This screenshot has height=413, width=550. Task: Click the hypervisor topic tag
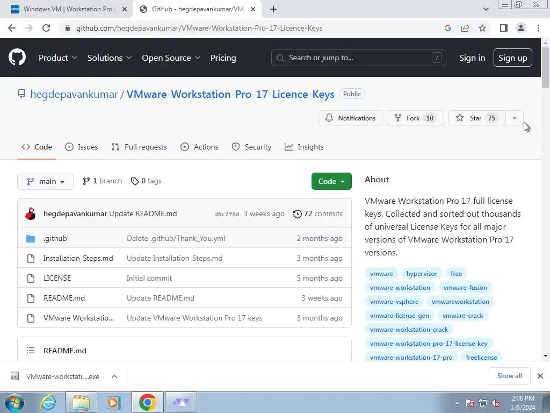(422, 274)
